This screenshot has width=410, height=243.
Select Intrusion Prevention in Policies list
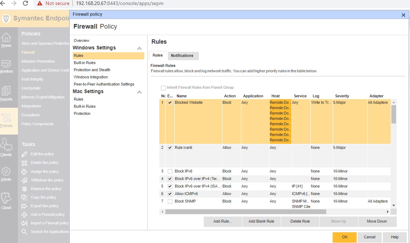point(38,62)
